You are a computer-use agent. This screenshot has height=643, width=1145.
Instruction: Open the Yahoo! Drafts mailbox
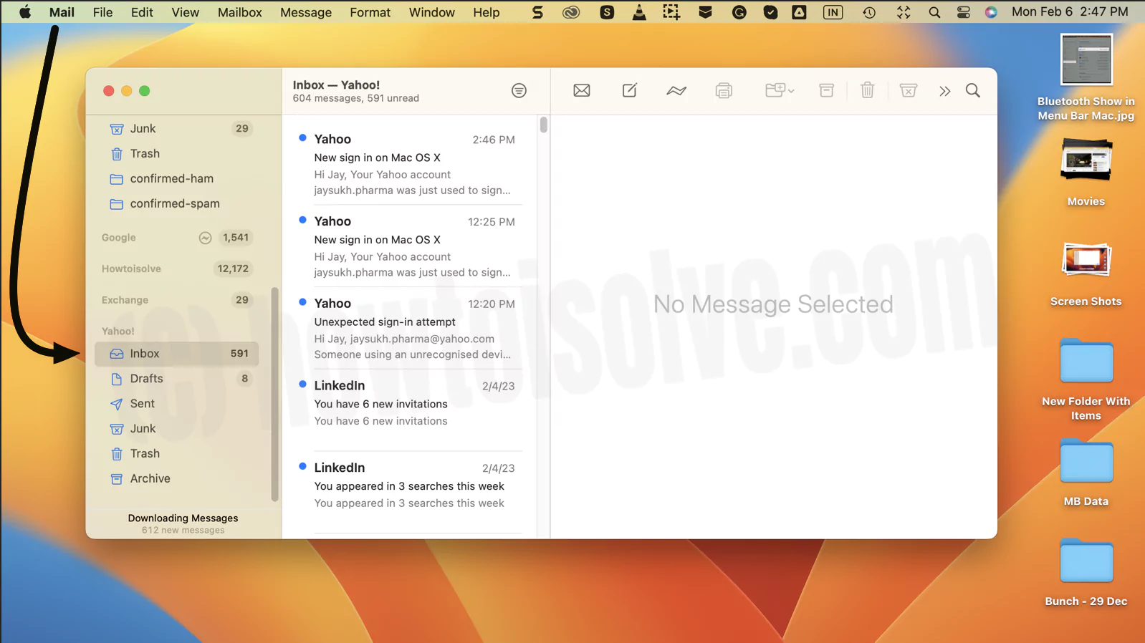coord(177,379)
